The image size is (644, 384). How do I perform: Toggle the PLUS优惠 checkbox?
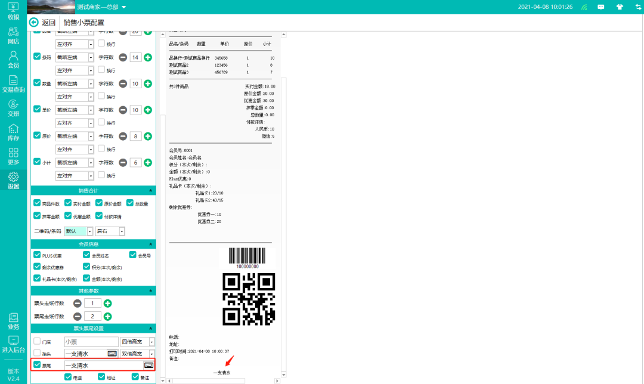tap(37, 255)
